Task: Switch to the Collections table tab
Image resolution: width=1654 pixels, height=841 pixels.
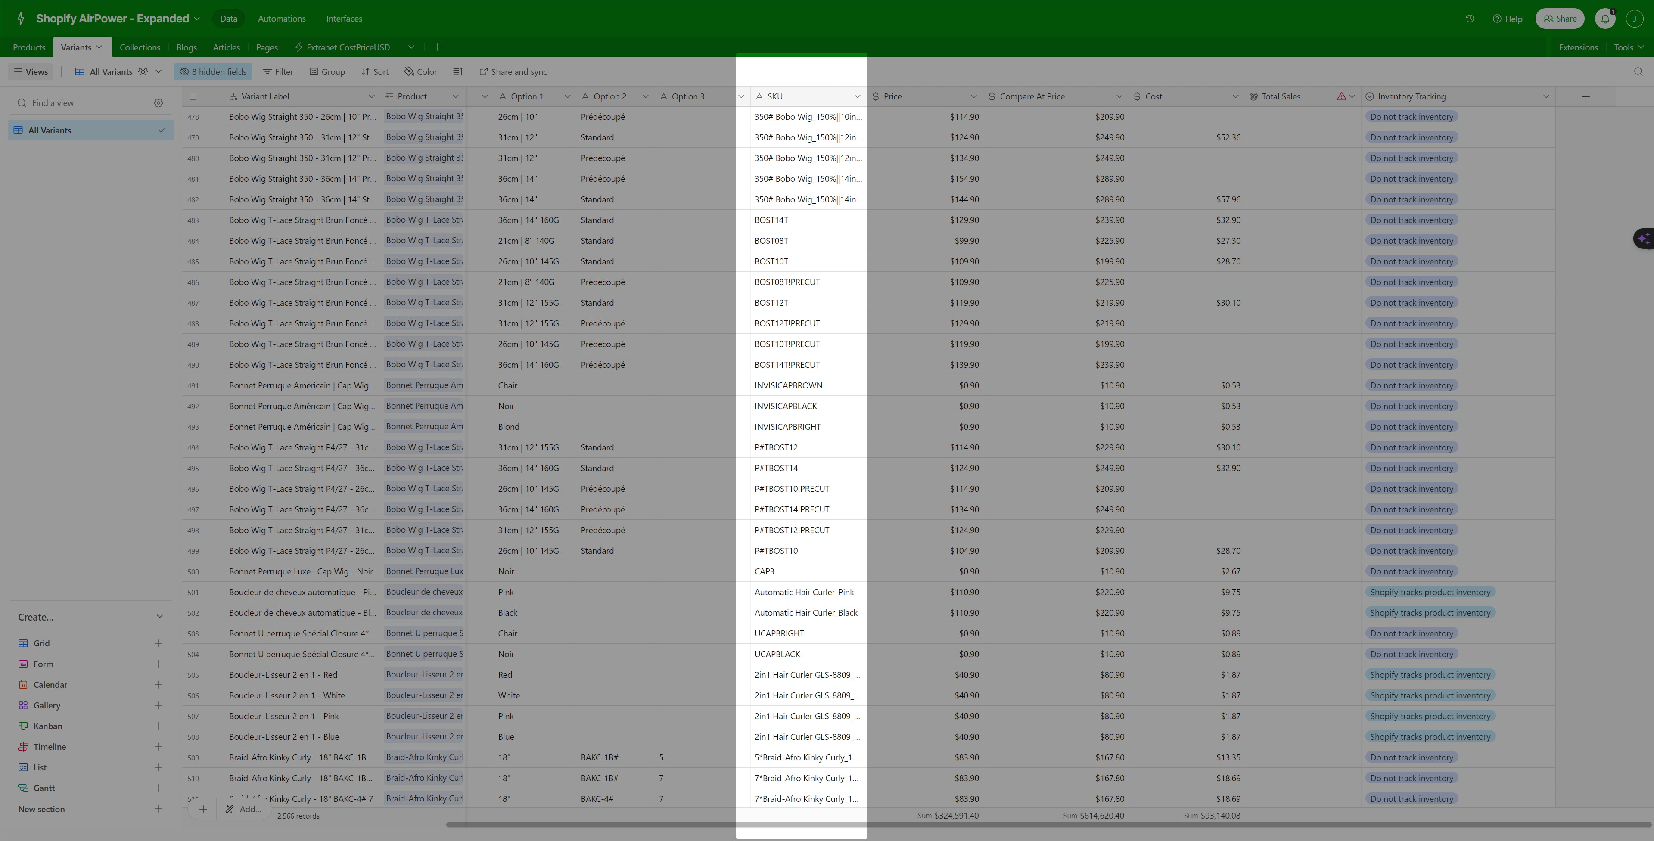Action: coord(140,47)
